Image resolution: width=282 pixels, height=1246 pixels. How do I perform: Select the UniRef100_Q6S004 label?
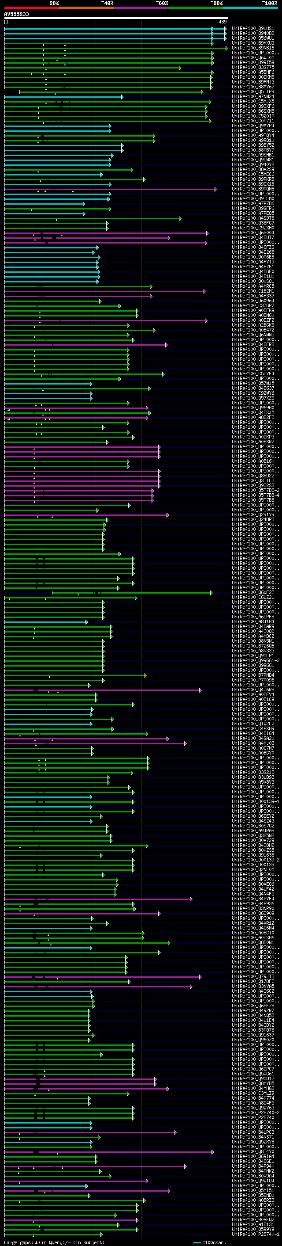point(253,232)
